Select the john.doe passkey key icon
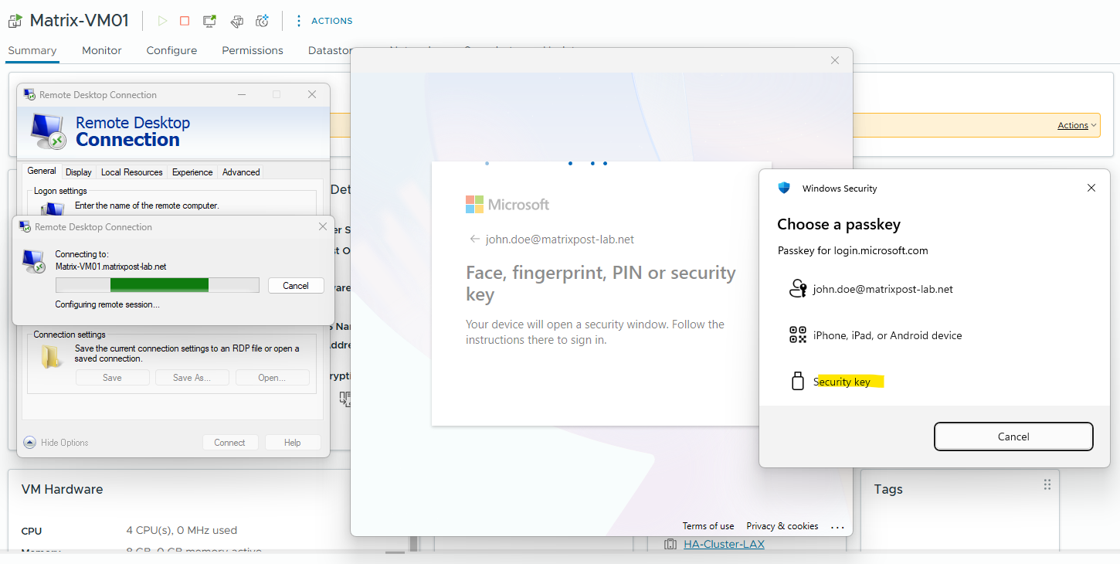The width and height of the screenshot is (1120, 564). click(798, 289)
